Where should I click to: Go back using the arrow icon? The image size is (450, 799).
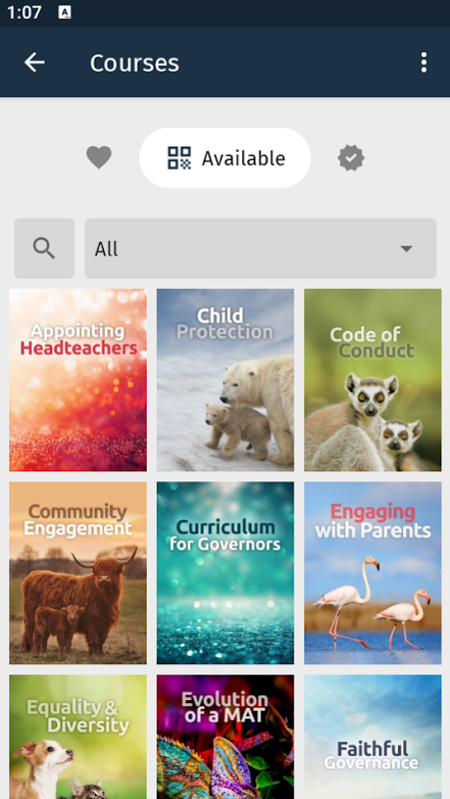point(35,63)
